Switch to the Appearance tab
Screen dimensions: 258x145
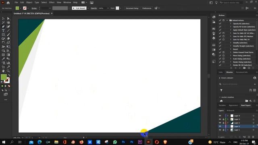click(x=233, y=106)
